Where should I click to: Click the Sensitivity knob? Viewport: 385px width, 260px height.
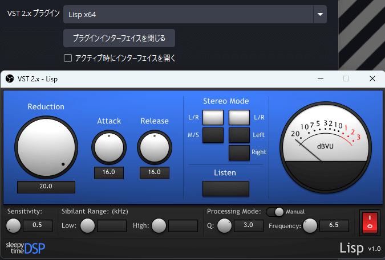coord(13,226)
